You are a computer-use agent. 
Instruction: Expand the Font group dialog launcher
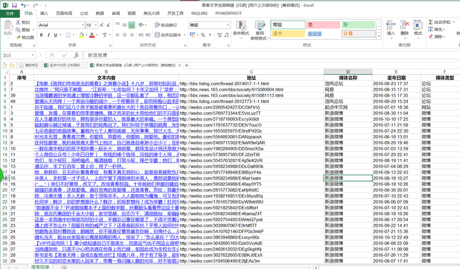[x=110, y=45]
